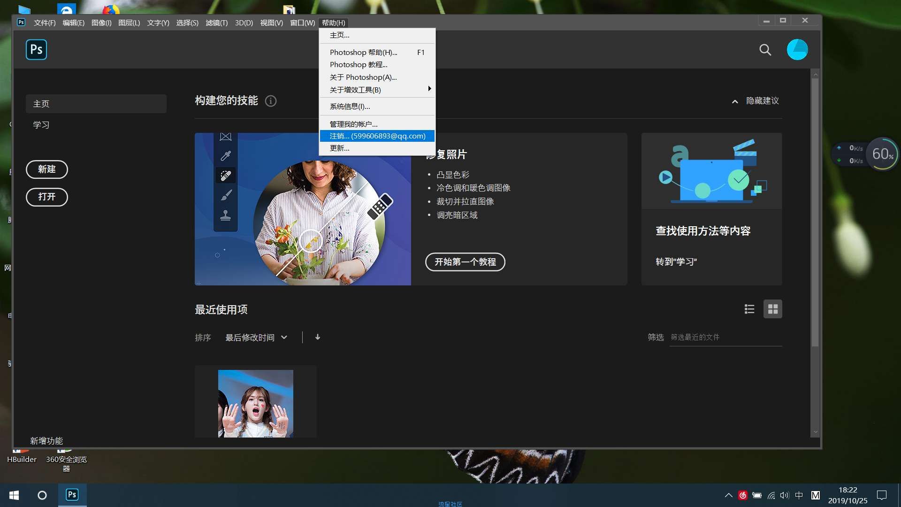Toggle sort direction arrow
The image size is (901, 507).
coord(318,337)
